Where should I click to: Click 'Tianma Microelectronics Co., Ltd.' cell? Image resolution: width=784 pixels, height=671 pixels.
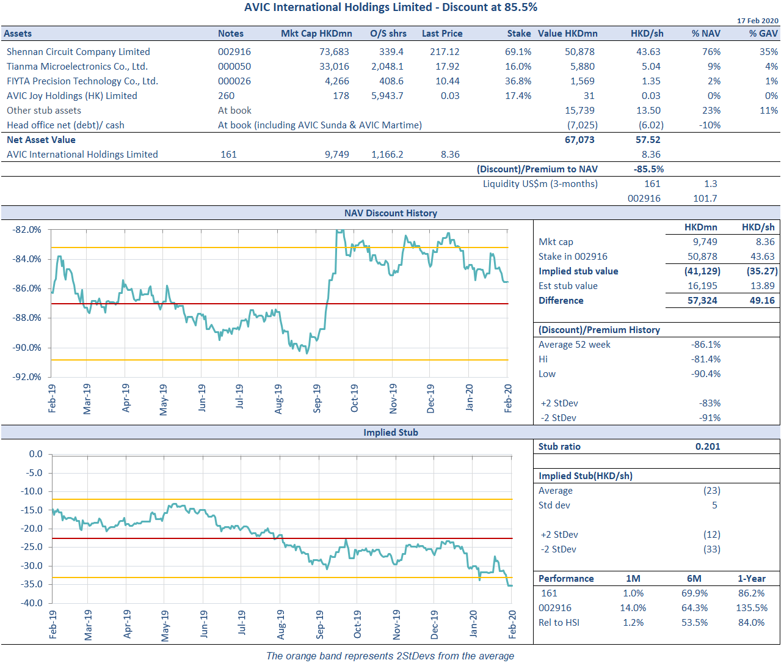pos(78,67)
